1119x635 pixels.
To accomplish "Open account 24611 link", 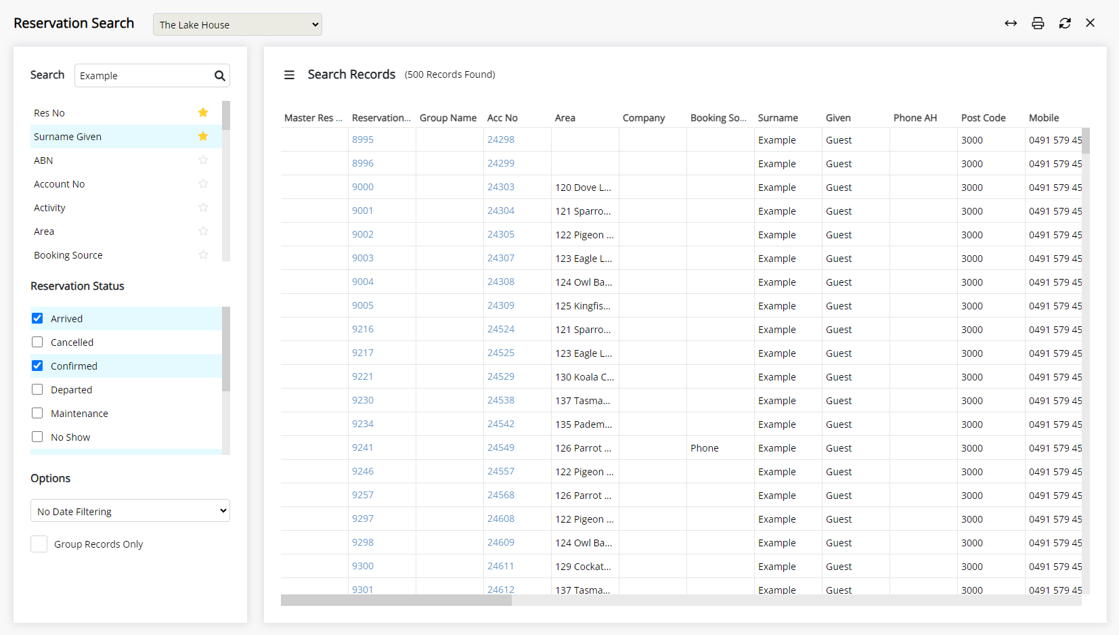I will [x=501, y=566].
